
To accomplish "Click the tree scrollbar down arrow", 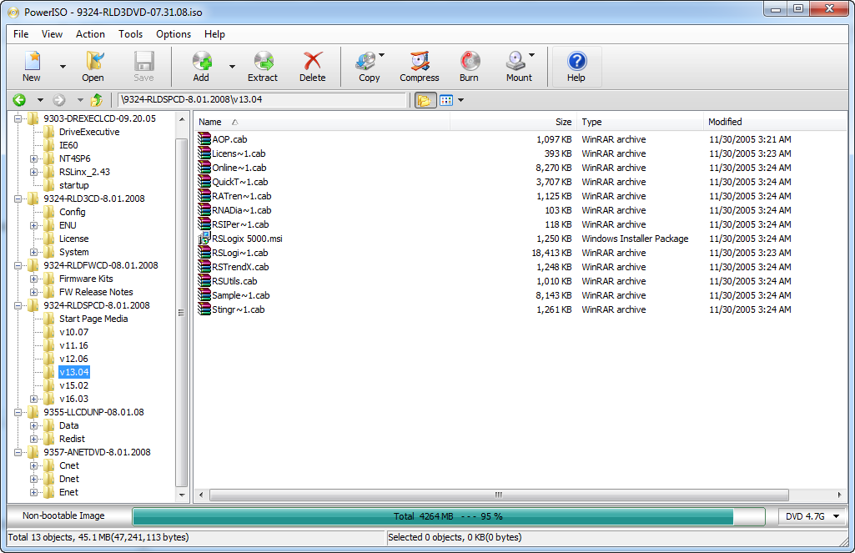I will [182, 495].
